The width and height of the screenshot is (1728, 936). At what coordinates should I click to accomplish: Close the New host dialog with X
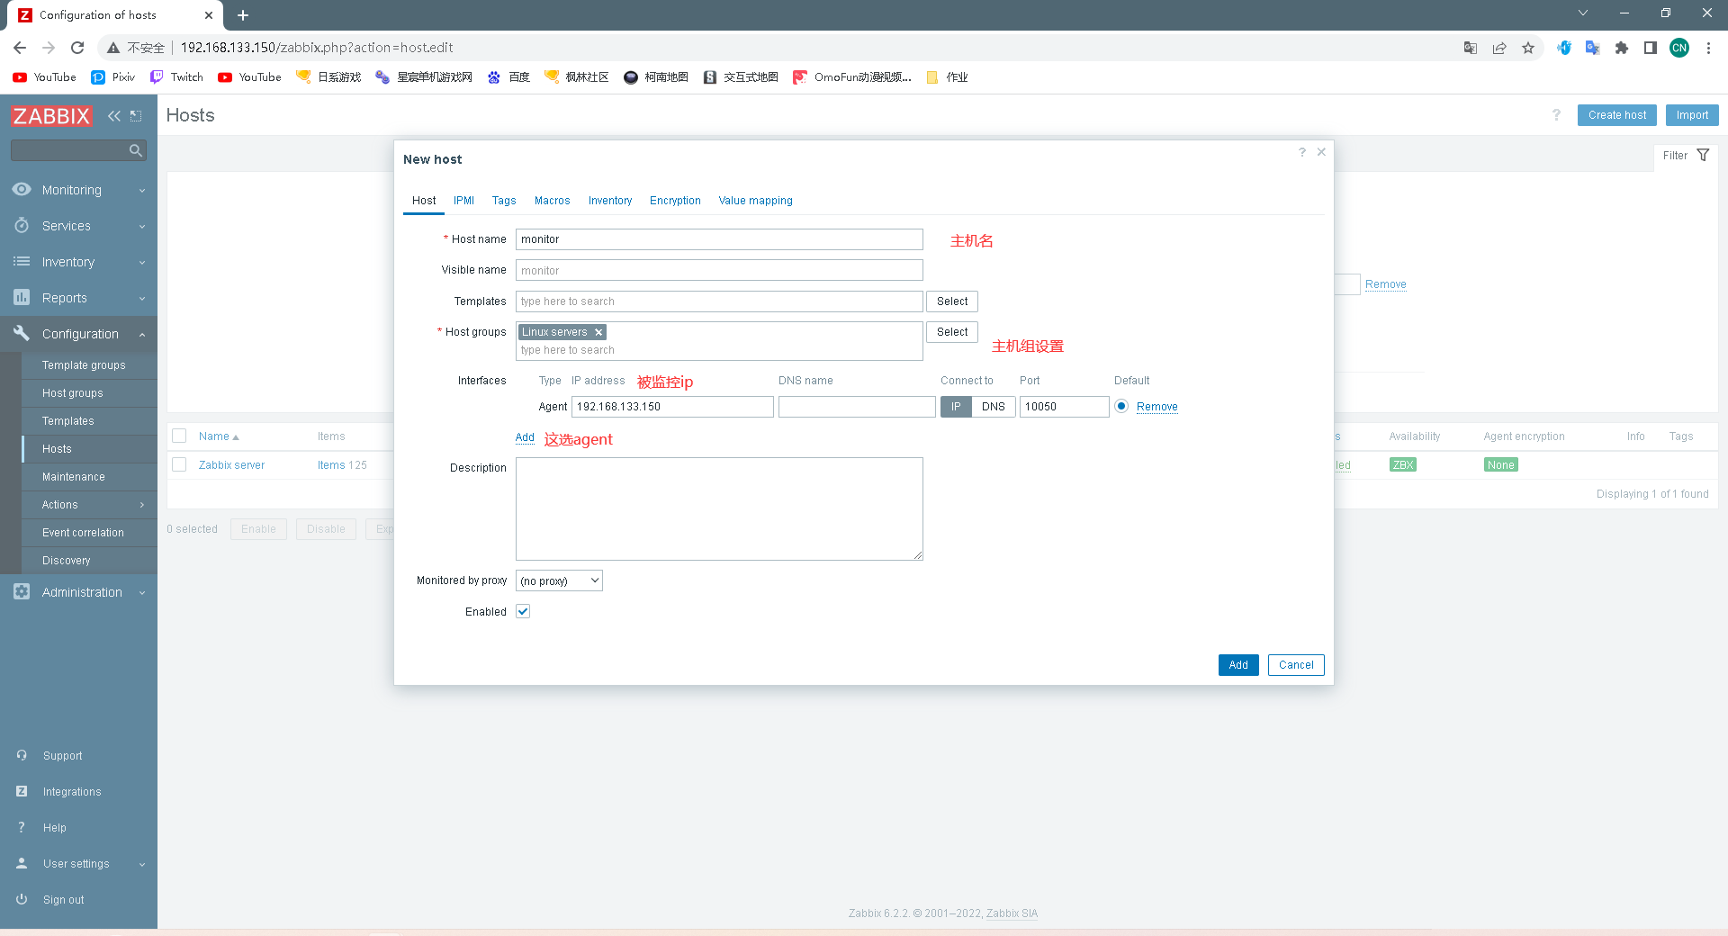tap(1321, 152)
